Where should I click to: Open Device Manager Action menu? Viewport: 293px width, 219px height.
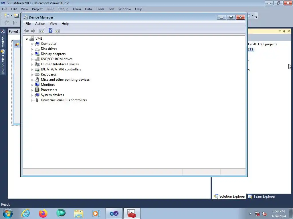click(40, 24)
